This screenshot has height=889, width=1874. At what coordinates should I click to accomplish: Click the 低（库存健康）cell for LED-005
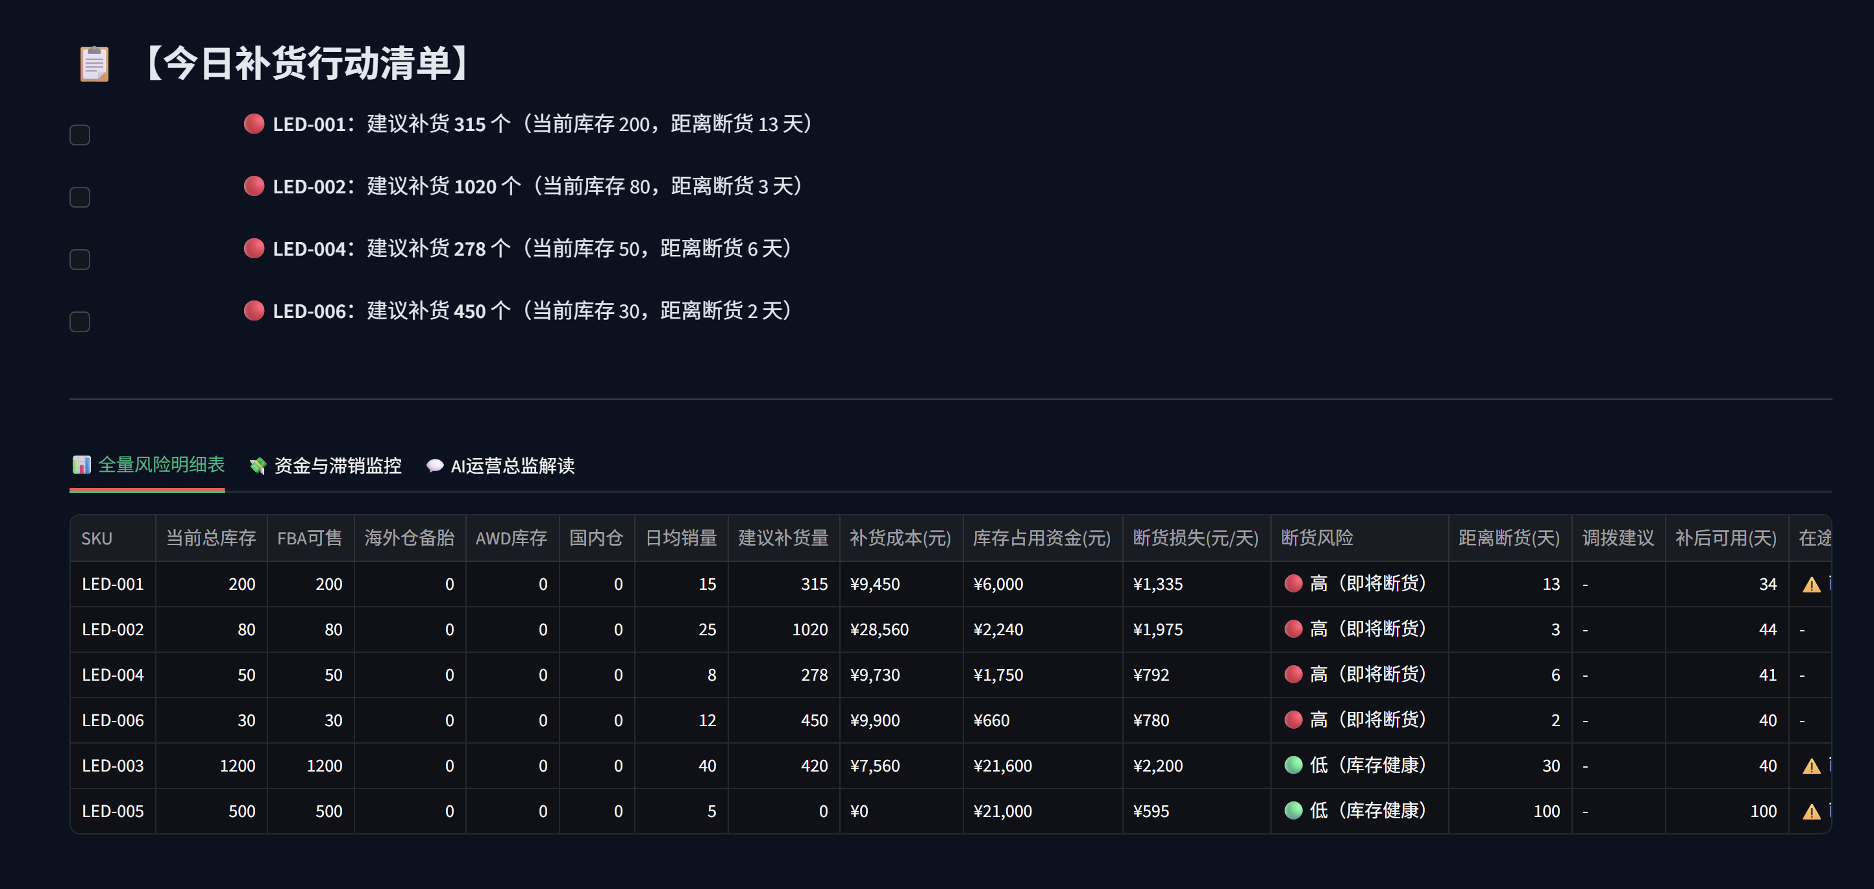pyautogui.click(x=1359, y=811)
